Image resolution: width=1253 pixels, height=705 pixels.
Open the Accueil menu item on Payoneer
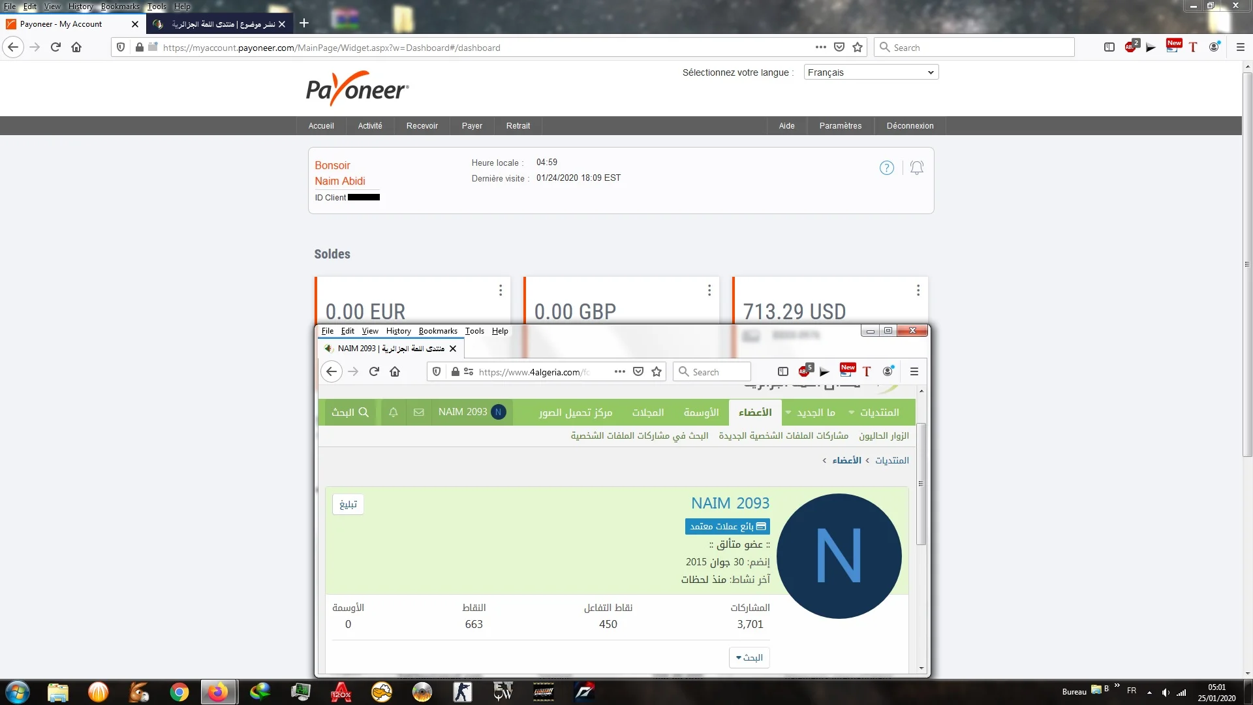[x=321, y=126]
